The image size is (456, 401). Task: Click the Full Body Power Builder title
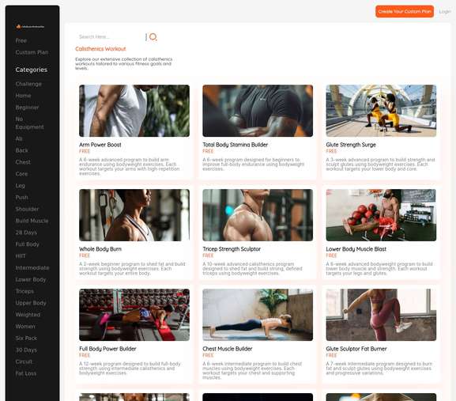pos(107,349)
